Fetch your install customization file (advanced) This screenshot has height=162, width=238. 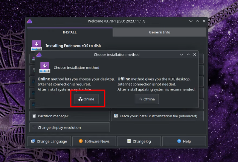[157, 116]
